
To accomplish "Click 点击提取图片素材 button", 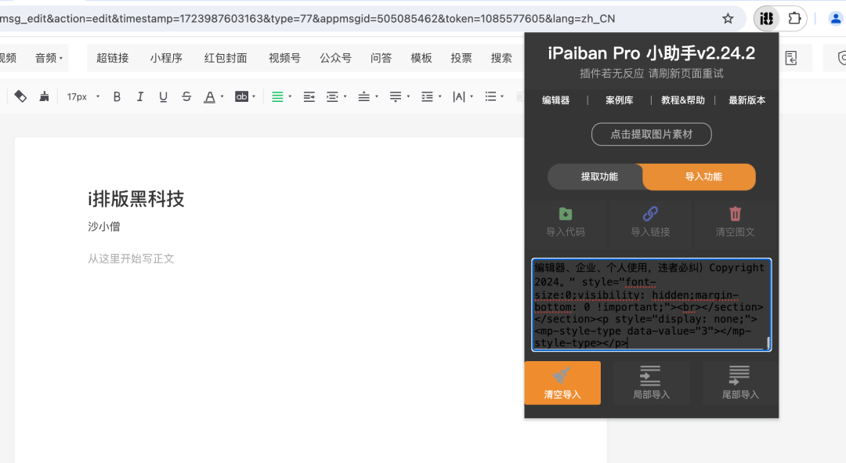I will point(651,135).
